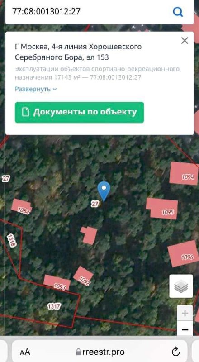Select building 1092 on map
This screenshot has width=199, height=362.
[x=83, y=276]
